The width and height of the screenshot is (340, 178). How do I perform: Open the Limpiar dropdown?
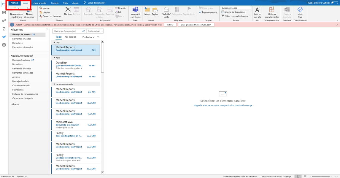point(45,12)
